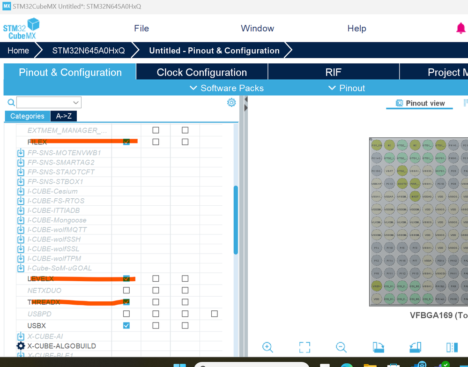
Task: Flip the chip view with the mirror icon
Action: (x=452, y=347)
